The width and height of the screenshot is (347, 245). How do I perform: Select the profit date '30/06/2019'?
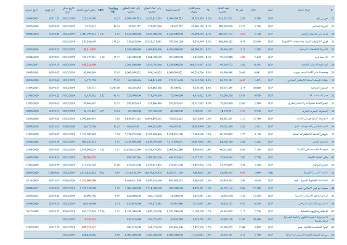[68, 211]
